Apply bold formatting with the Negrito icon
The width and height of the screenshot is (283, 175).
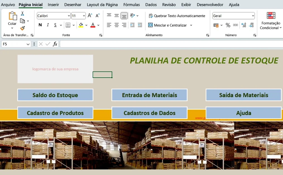(40, 25)
